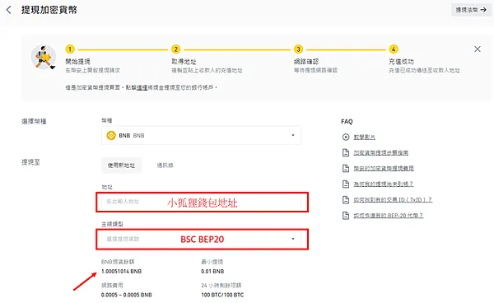Click the document icon beside 加密貨幣提現步驟指南

346,153
